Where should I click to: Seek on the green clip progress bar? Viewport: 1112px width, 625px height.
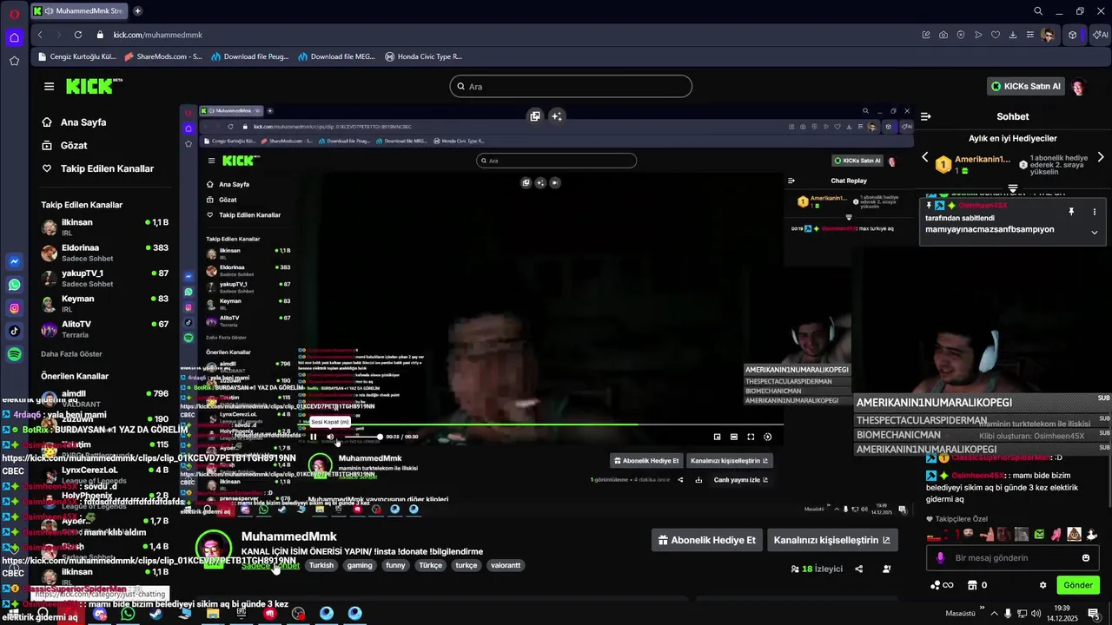540,425
